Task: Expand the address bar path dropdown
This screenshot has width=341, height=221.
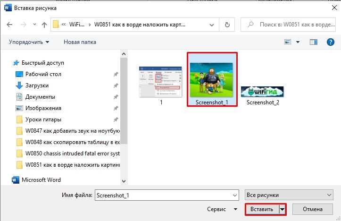Action: (212, 25)
